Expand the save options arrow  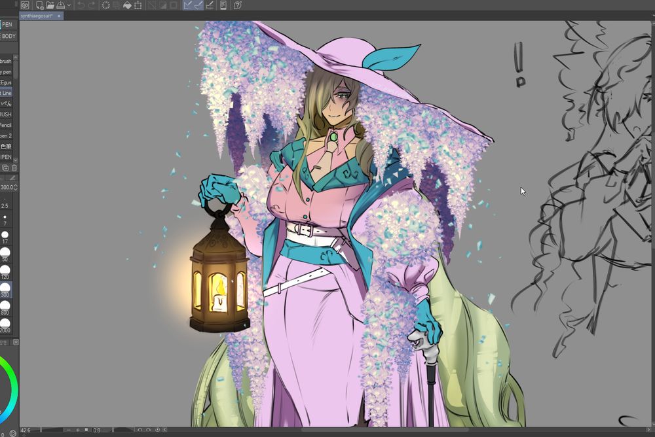(x=69, y=5)
